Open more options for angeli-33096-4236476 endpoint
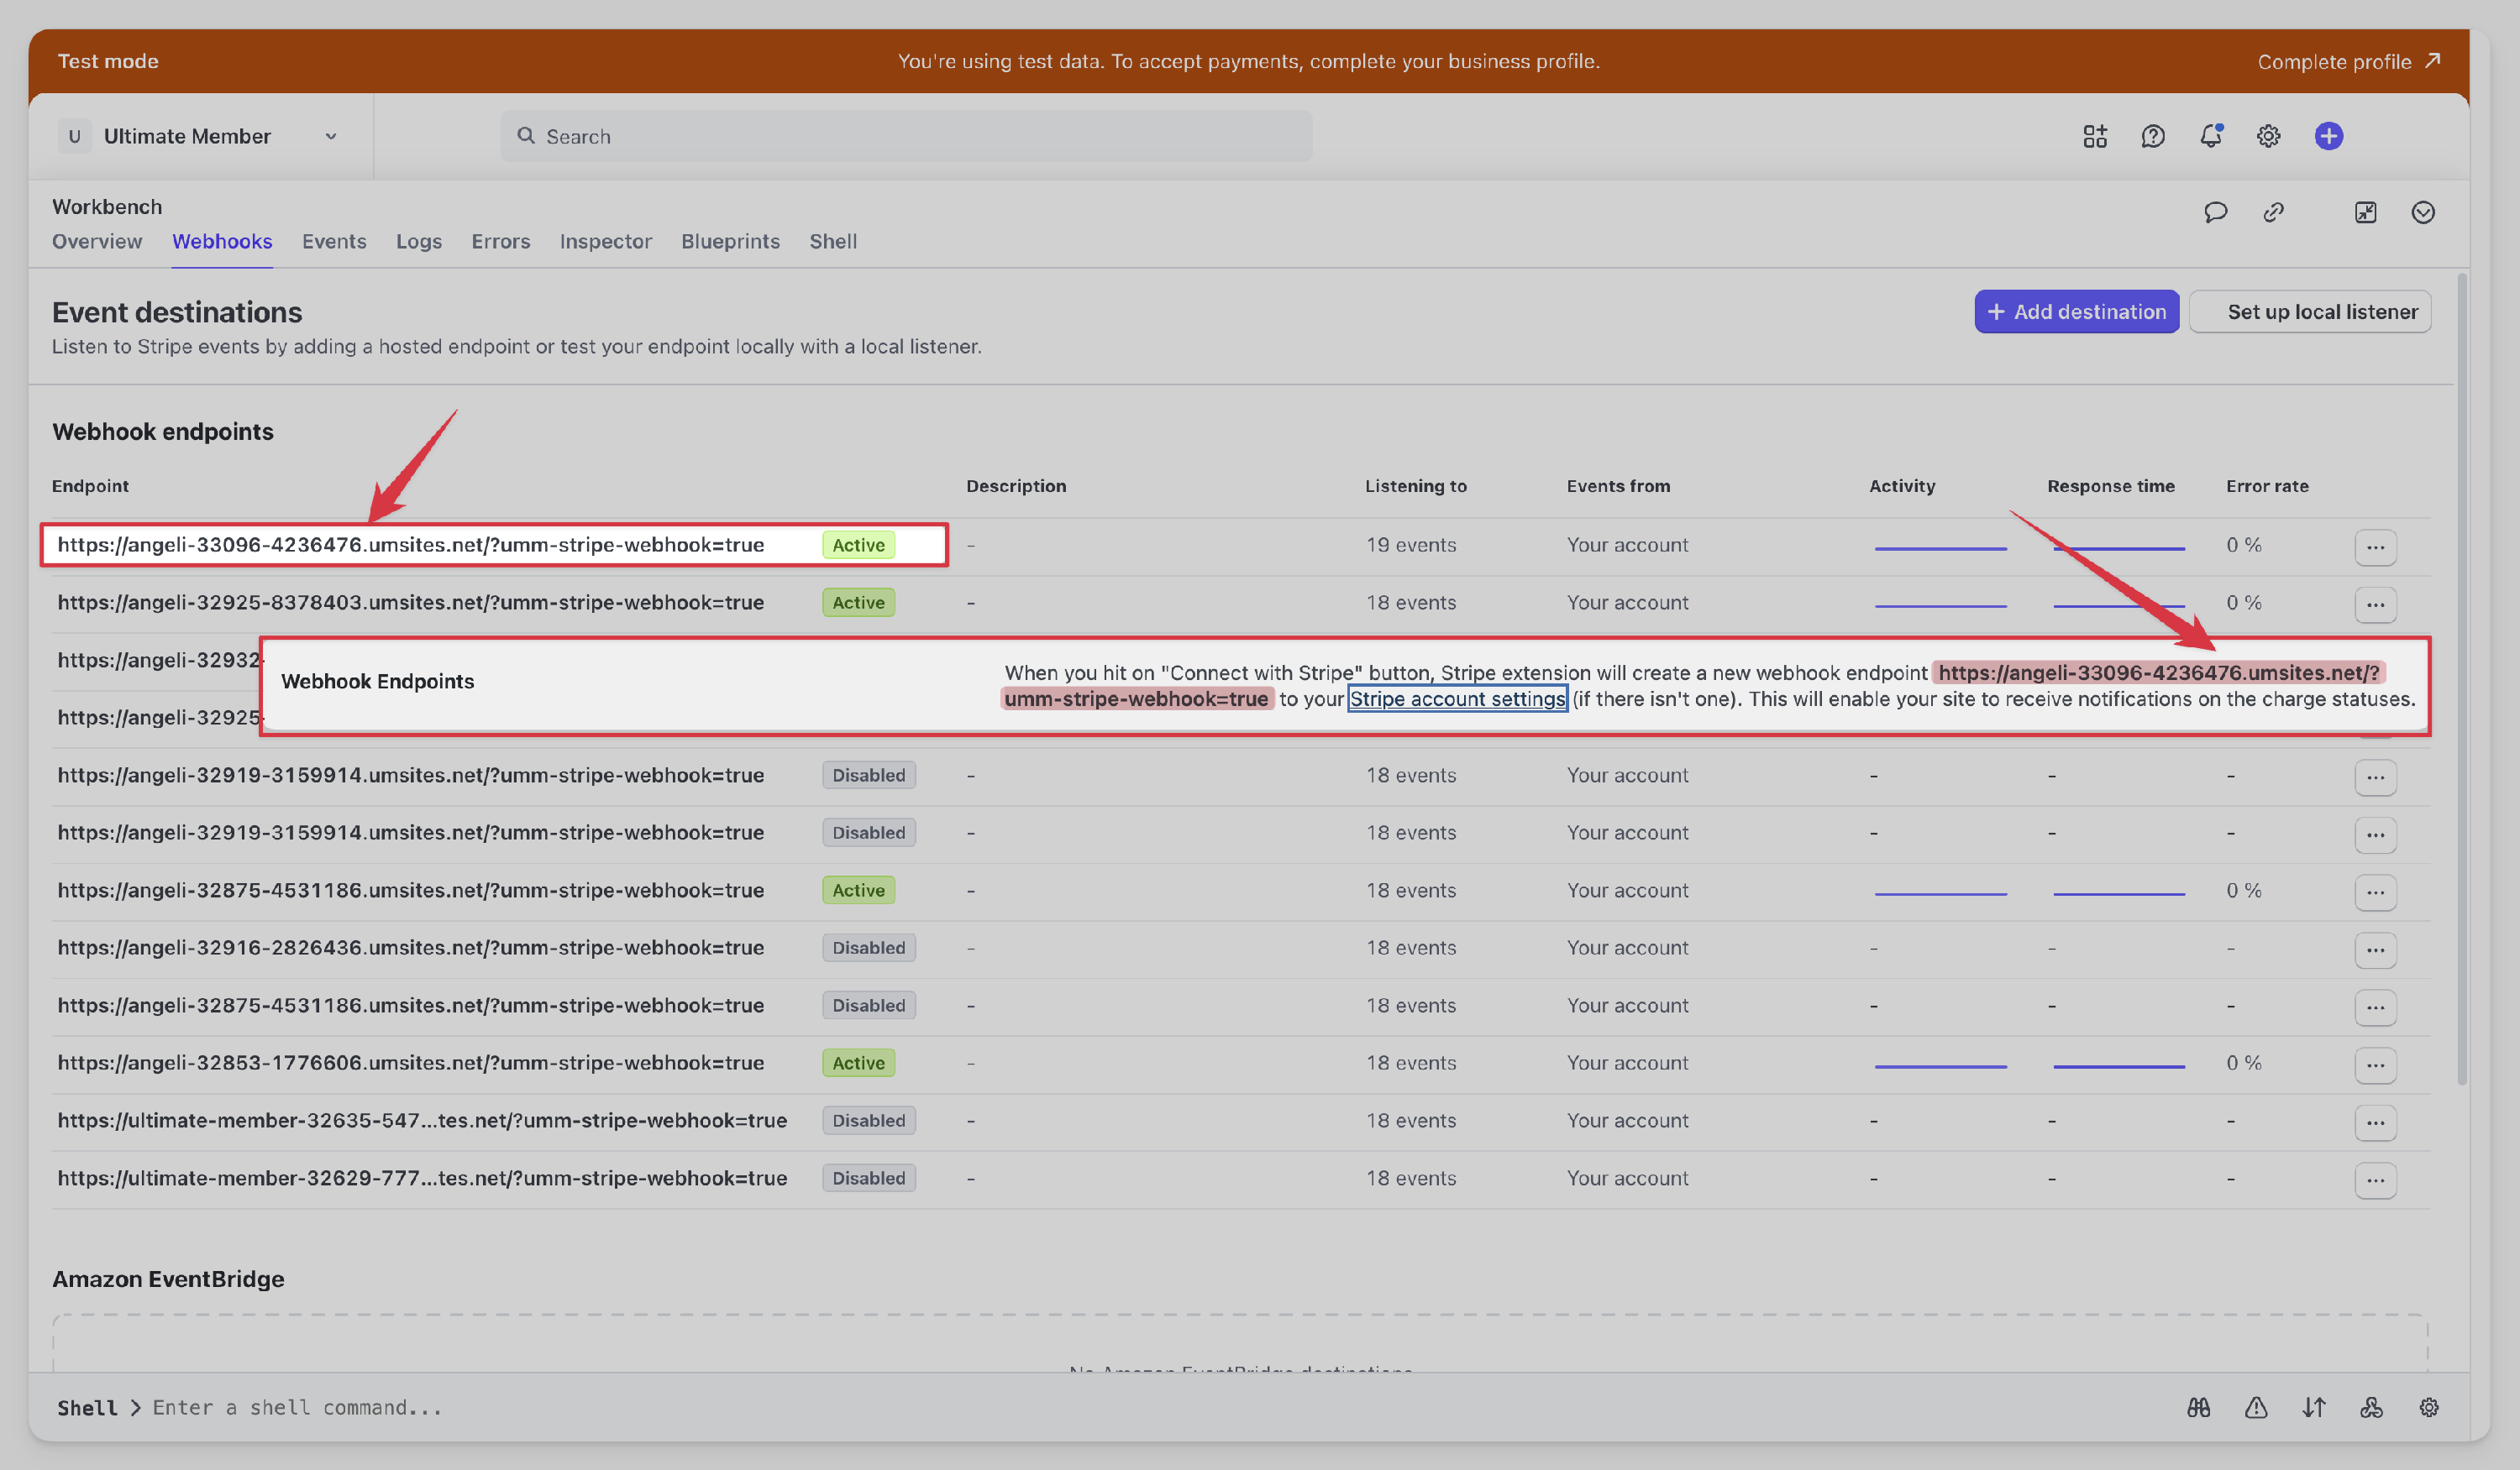Image resolution: width=2520 pixels, height=1470 pixels. 2376,547
